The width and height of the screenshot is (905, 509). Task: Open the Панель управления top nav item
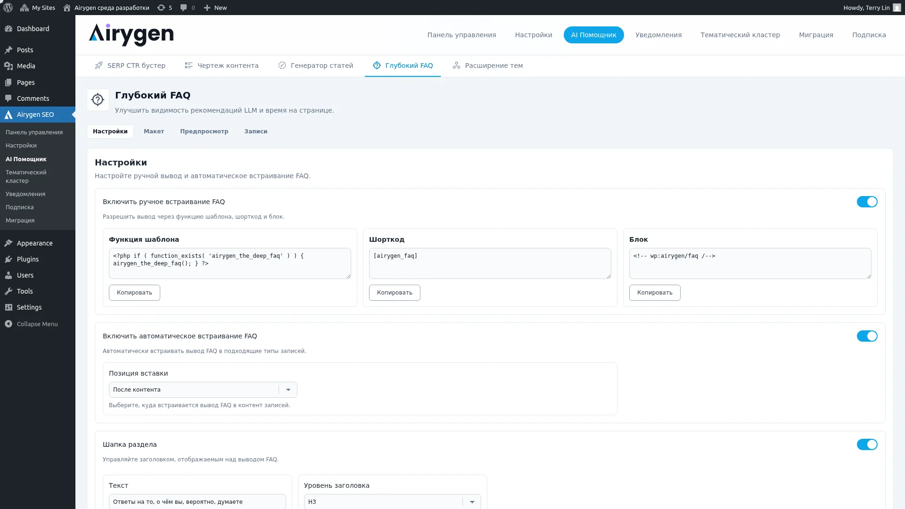pyautogui.click(x=461, y=35)
